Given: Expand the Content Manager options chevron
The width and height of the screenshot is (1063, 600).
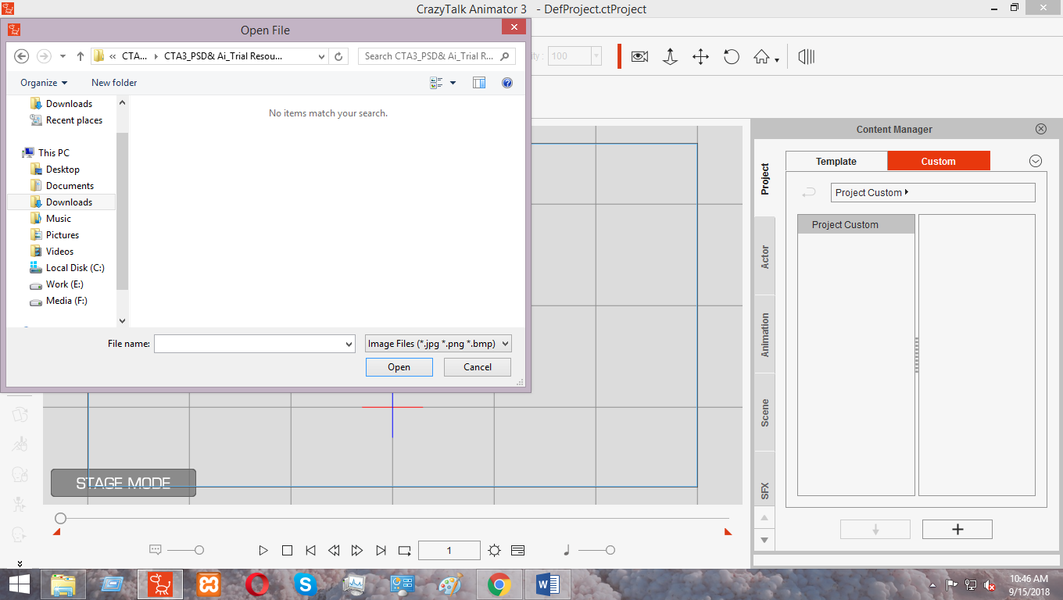Looking at the screenshot, I should pos(1036,161).
